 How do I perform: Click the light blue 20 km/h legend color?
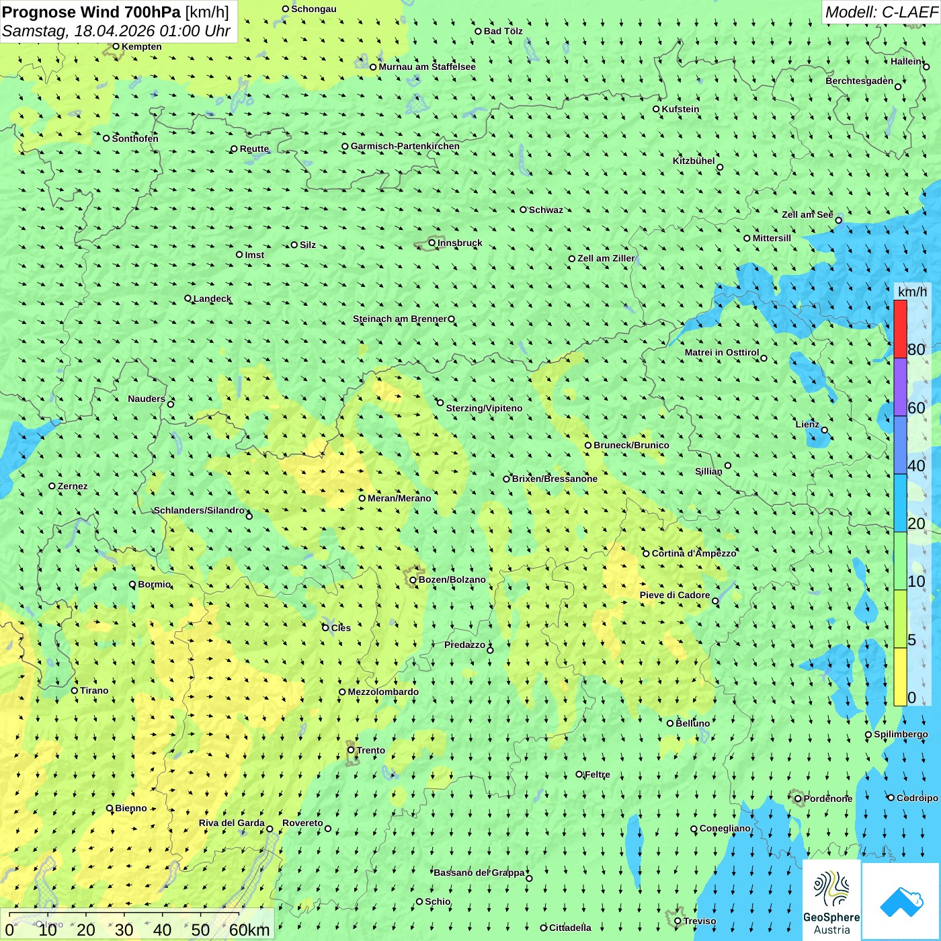pyautogui.click(x=900, y=503)
